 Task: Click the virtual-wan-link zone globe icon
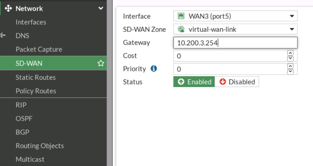coord(181,29)
